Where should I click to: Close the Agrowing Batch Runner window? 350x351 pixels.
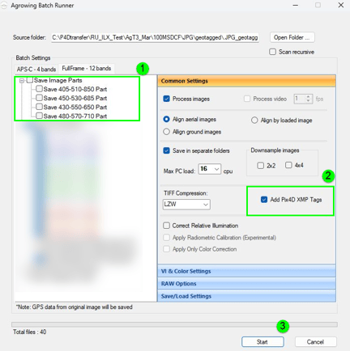point(341,5)
